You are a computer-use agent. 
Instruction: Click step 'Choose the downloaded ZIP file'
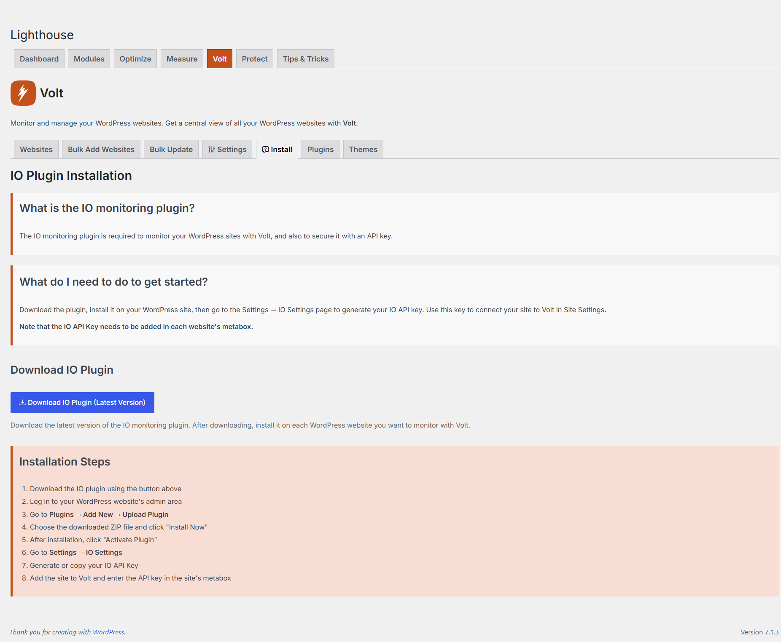point(119,527)
